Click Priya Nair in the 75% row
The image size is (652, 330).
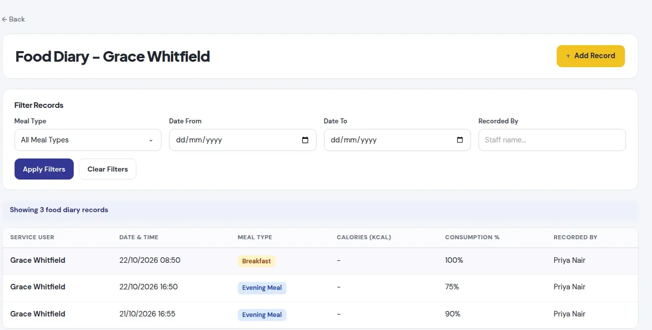click(569, 287)
